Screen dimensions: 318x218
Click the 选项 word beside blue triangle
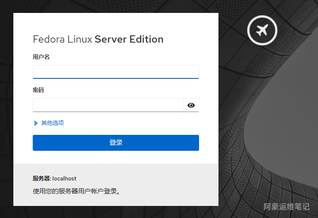tap(58, 123)
